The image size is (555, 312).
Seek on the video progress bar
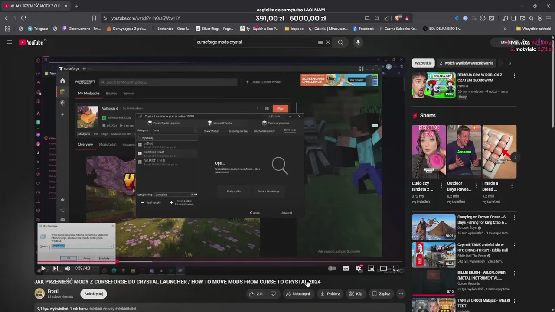click(x=220, y=262)
